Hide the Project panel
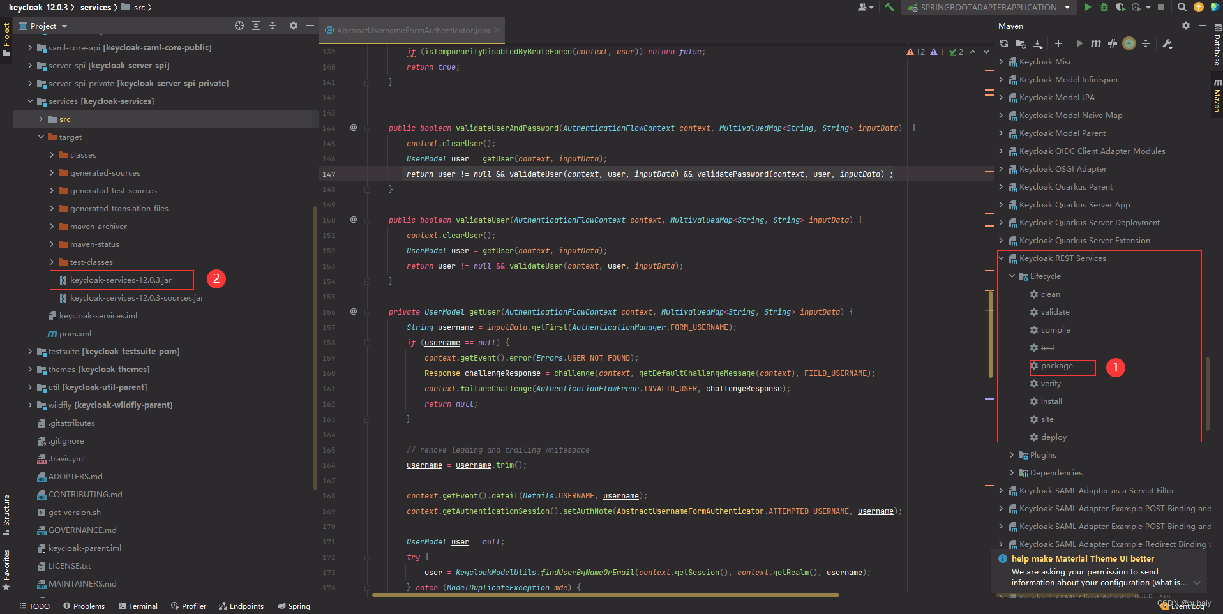 (x=310, y=26)
